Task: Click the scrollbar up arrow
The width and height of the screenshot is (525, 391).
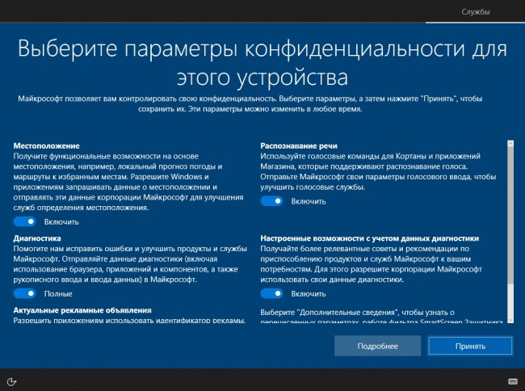Action: 510,144
